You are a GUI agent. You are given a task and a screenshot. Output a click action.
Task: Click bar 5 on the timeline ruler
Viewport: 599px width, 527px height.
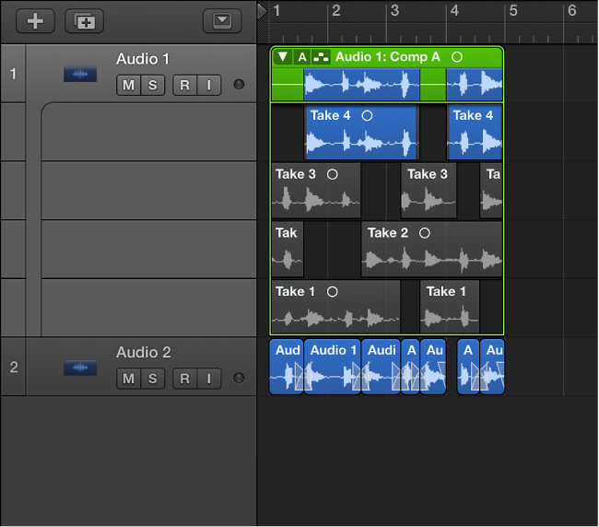coord(511,11)
